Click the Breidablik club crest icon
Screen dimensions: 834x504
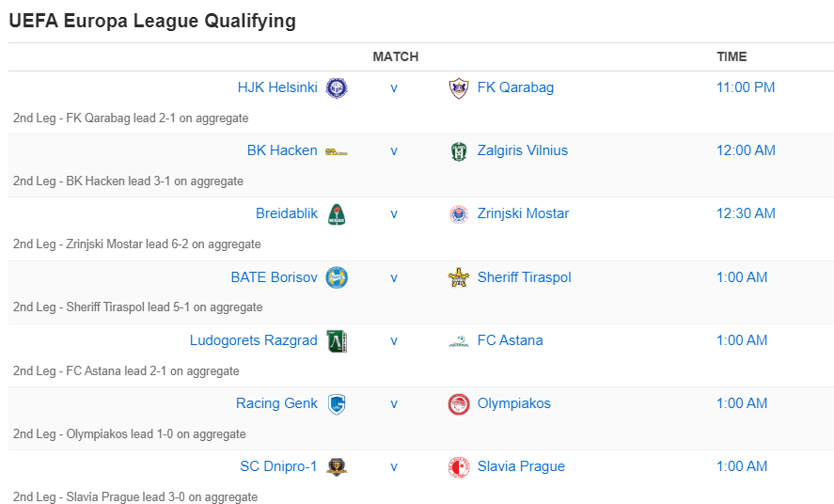(x=337, y=214)
